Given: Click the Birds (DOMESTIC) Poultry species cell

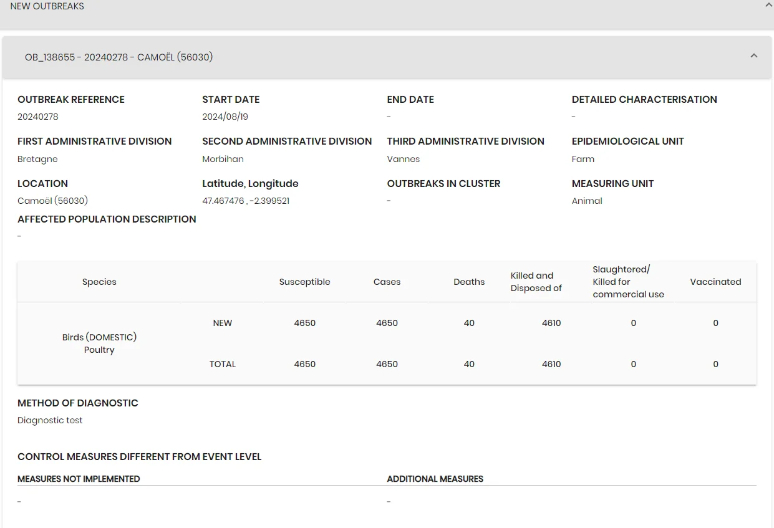Looking at the screenshot, I should coord(99,343).
